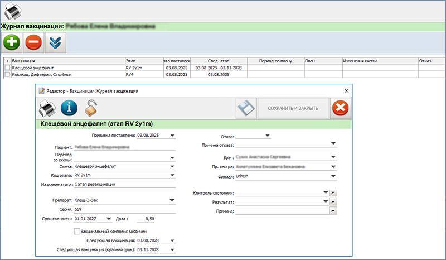The height and width of the screenshot is (260, 446).
Task: Click the Серия input field
Action: (x=124, y=209)
